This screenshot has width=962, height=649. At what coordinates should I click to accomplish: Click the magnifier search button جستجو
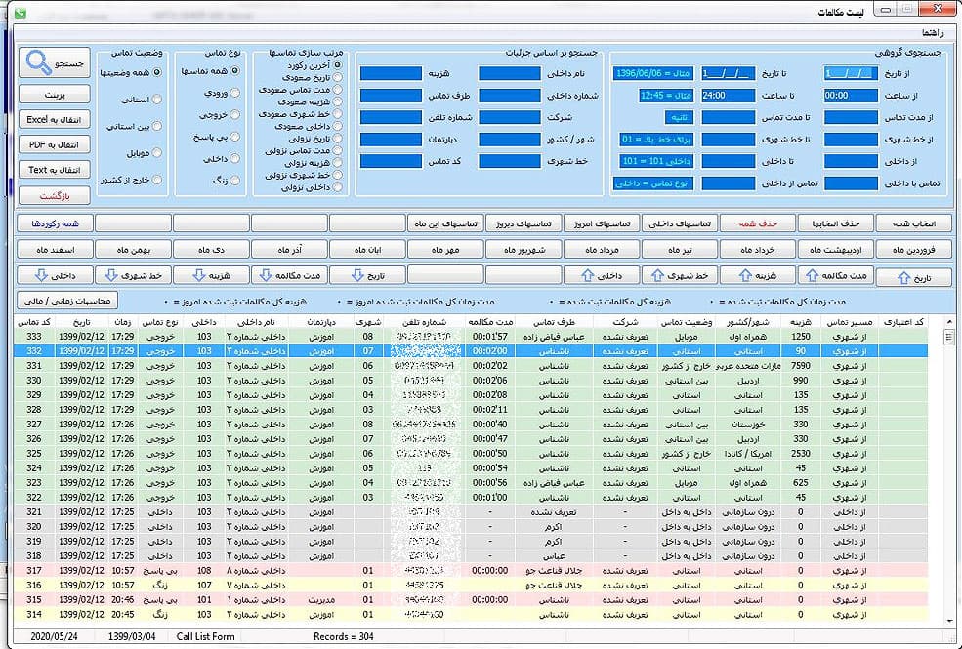pos(55,63)
